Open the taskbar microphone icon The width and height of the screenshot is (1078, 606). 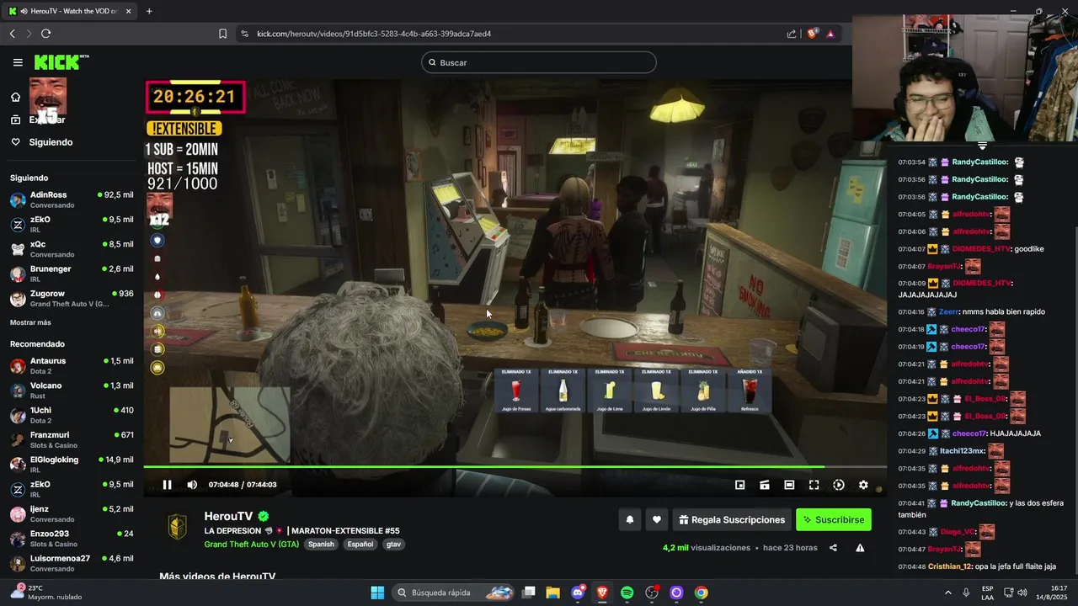pyautogui.click(x=966, y=593)
